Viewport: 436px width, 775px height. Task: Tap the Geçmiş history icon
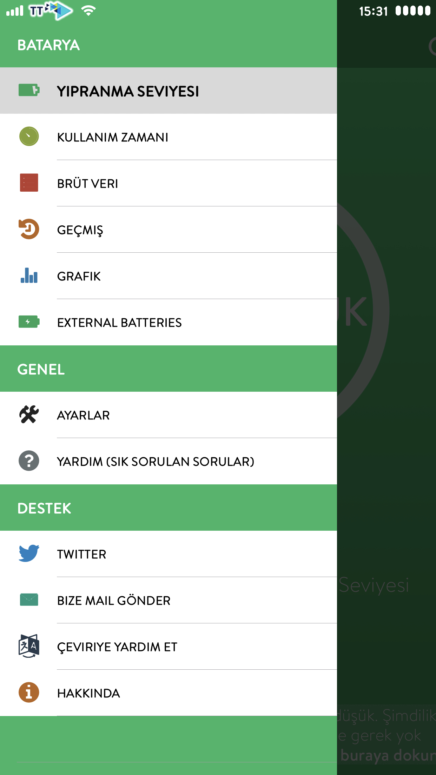coord(29,229)
